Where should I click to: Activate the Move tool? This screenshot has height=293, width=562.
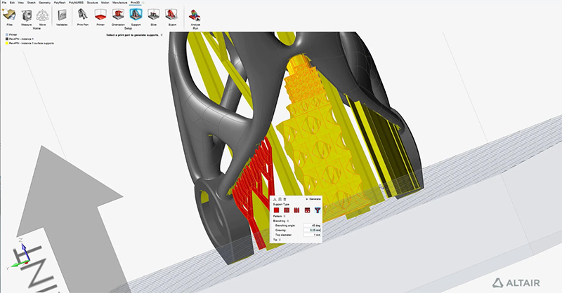42,17
